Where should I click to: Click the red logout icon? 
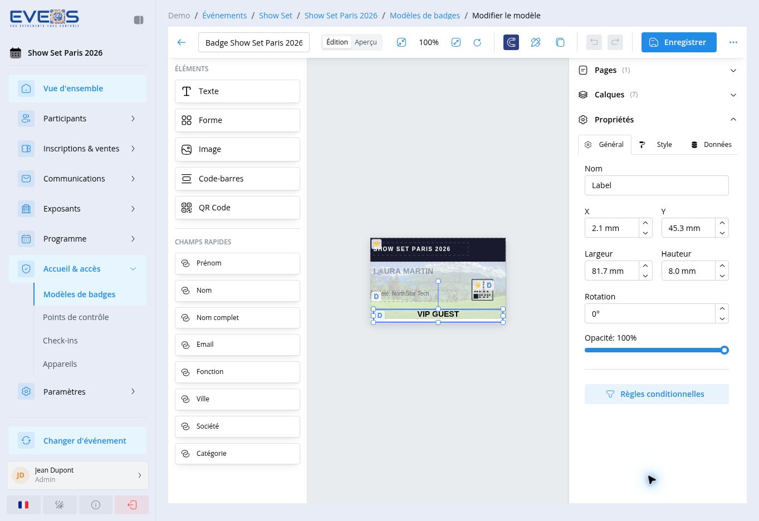click(x=132, y=505)
